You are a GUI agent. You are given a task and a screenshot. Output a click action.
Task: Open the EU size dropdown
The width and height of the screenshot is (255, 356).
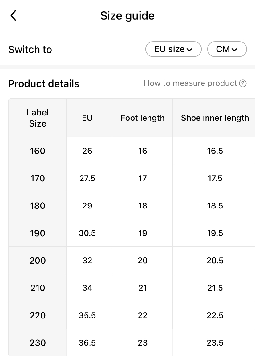[x=173, y=49]
